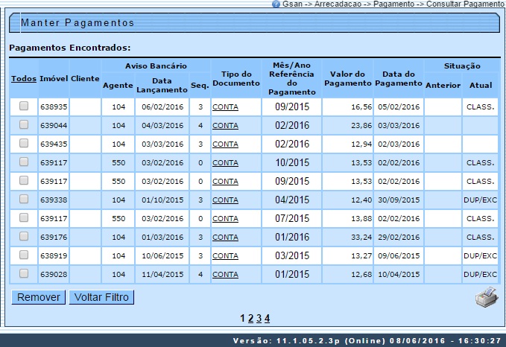Click CONTA link for reference 03/2015
Image resolution: width=506 pixels, height=347 pixels.
click(x=225, y=255)
